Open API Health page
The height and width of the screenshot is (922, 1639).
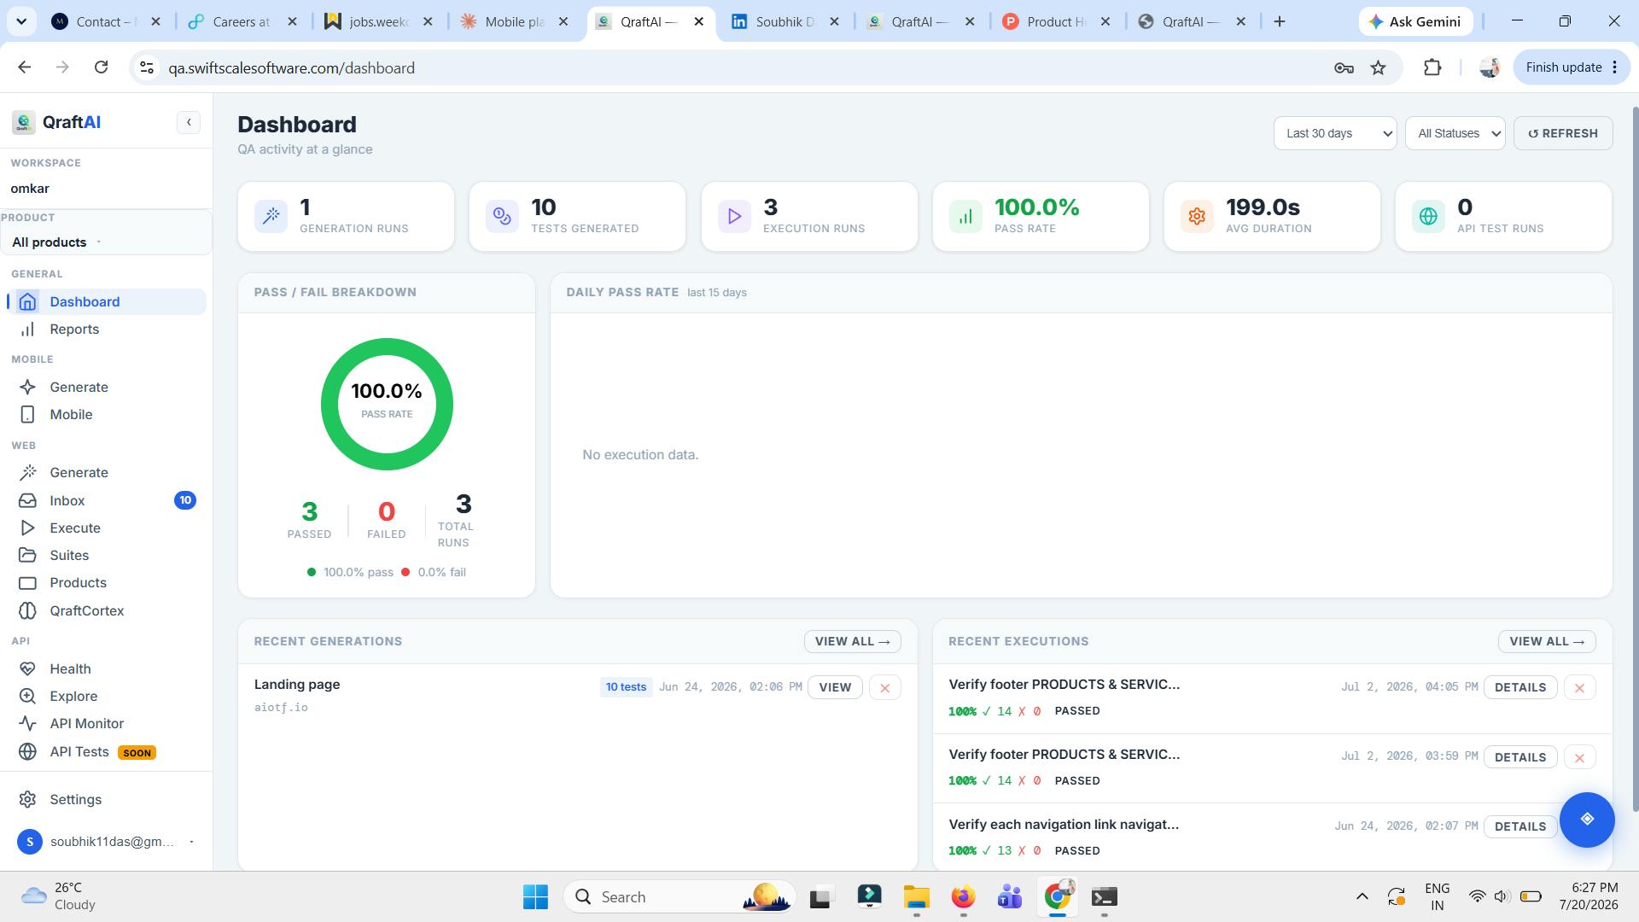(x=107, y=668)
